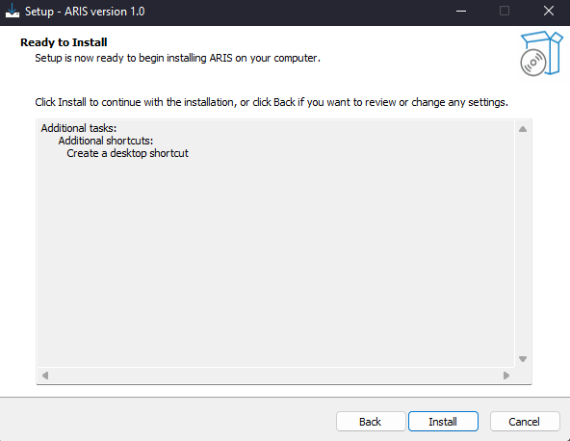Screen dimensions: 570x441
Task: Click the 'Additional tasks:' line in summary
Action: (79, 128)
